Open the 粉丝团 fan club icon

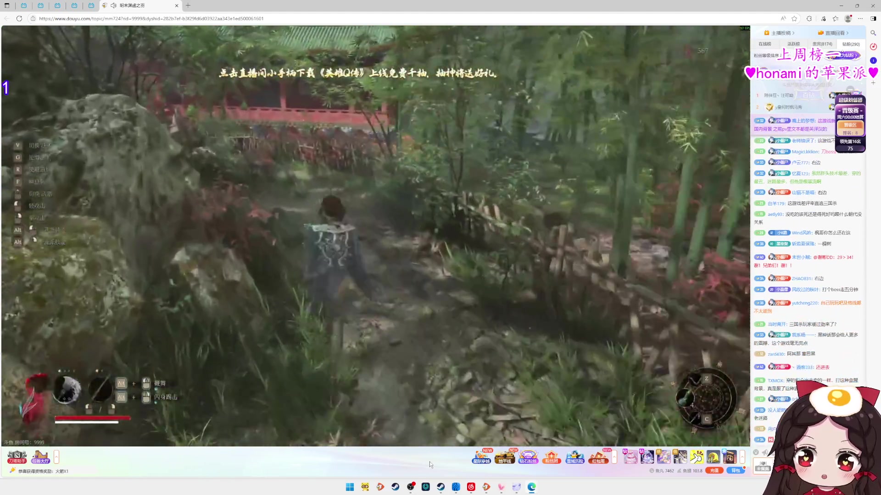tap(552, 456)
